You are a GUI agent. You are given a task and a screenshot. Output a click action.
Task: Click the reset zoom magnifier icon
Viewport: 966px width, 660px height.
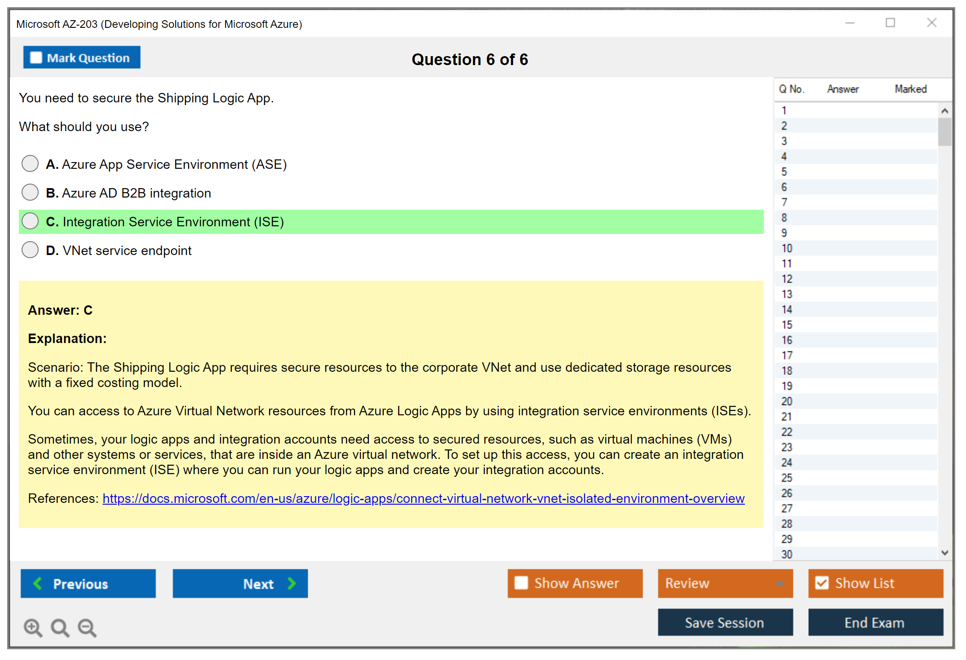(x=60, y=627)
